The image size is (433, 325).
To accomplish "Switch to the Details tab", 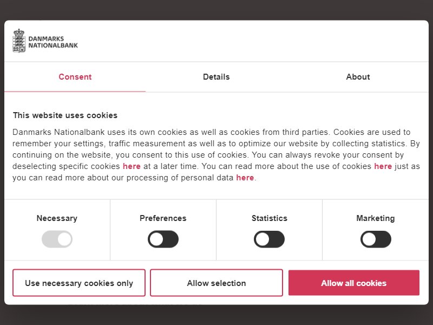I will point(216,77).
